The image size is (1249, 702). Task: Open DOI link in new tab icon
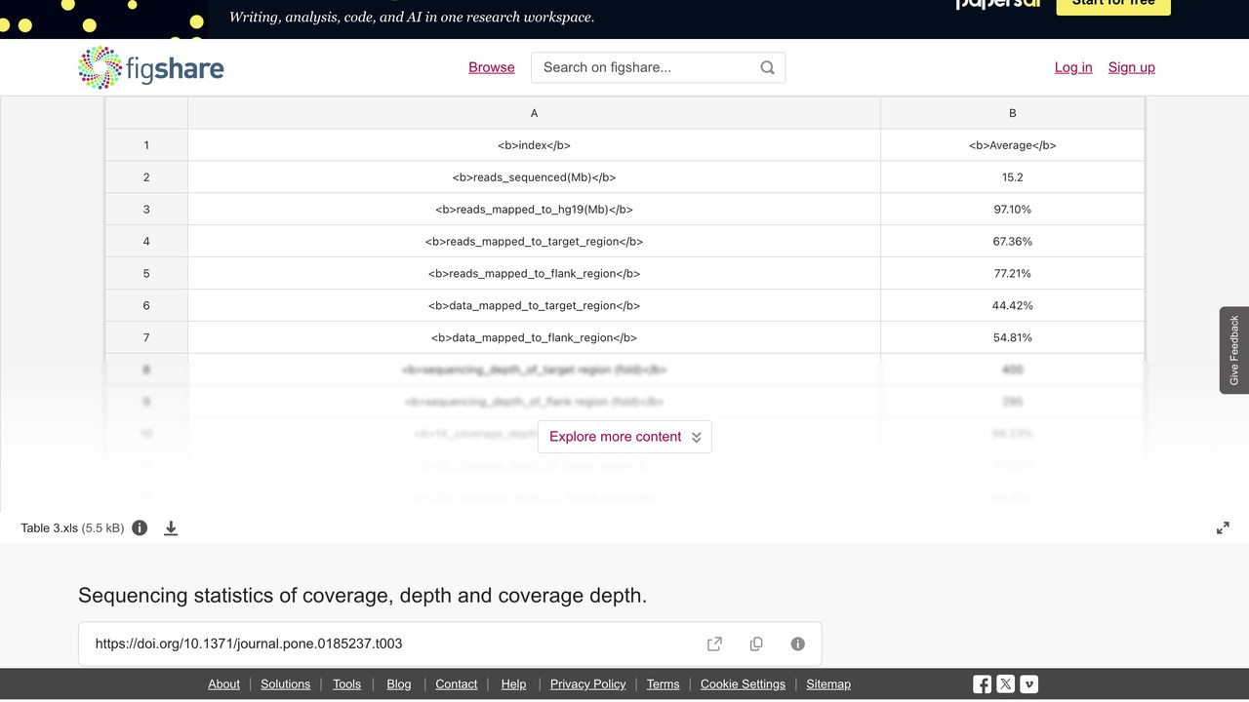tap(714, 643)
